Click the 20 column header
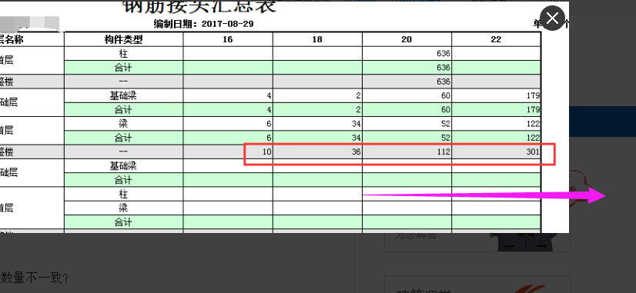 pyautogui.click(x=407, y=39)
